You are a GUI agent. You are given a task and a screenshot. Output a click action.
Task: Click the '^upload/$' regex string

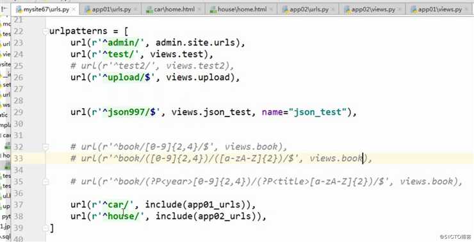coord(127,77)
